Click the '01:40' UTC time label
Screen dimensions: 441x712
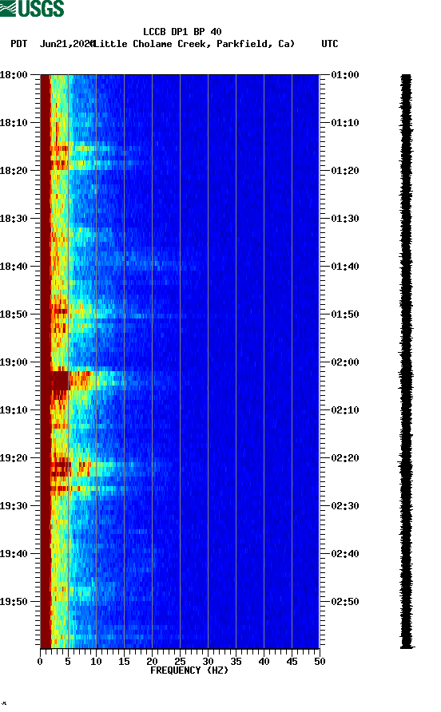coord(345,267)
